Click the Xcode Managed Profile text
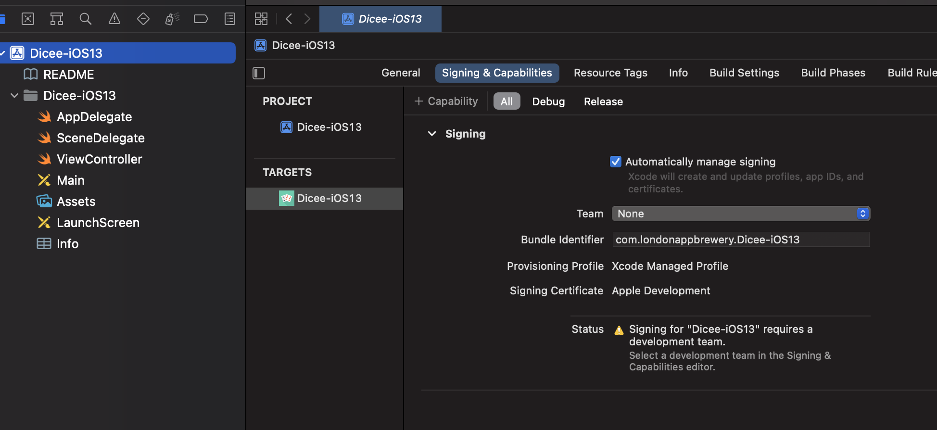The width and height of the screenshot is (937, 430). point(670,266)
